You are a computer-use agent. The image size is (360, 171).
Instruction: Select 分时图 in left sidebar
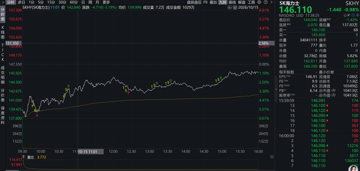(3, 14)
